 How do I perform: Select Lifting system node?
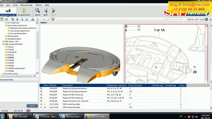[13, 36]
